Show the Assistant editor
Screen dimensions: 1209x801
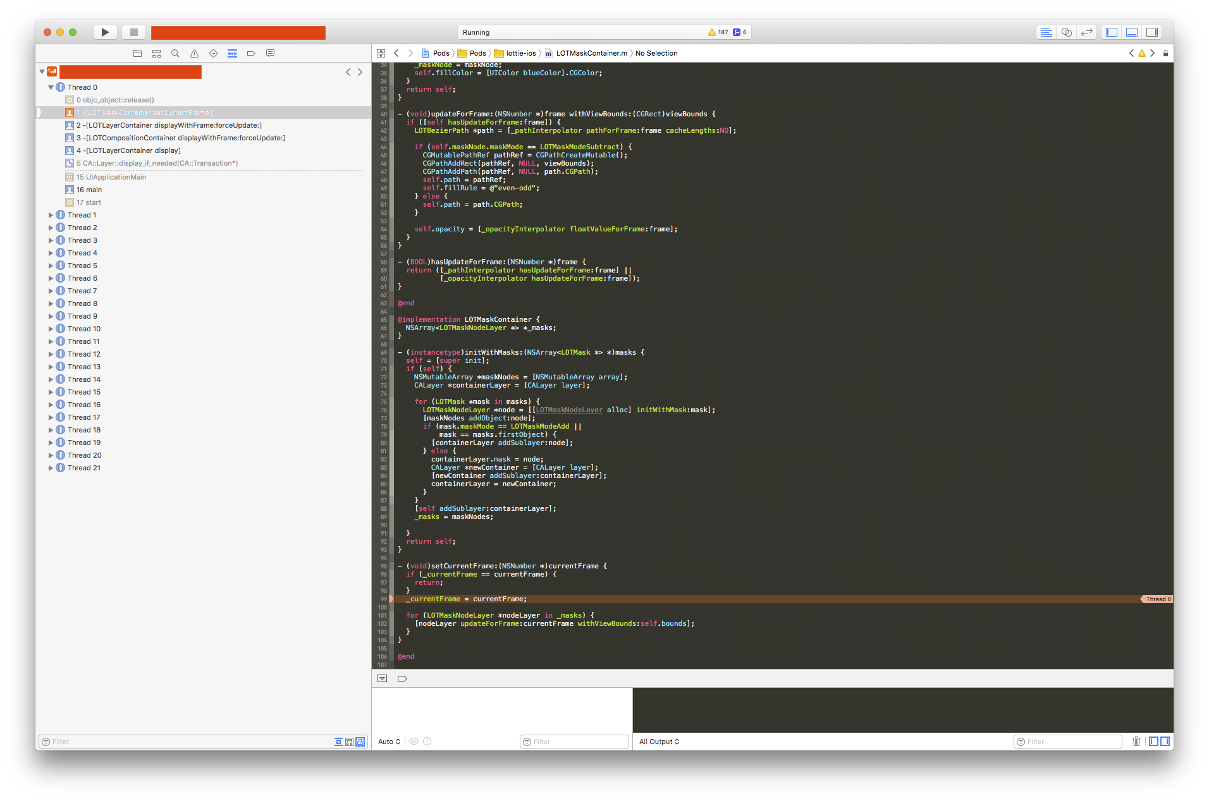click(x=1067, y=32)
